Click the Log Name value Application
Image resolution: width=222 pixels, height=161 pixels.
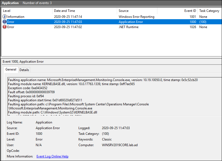click(44, 122)
